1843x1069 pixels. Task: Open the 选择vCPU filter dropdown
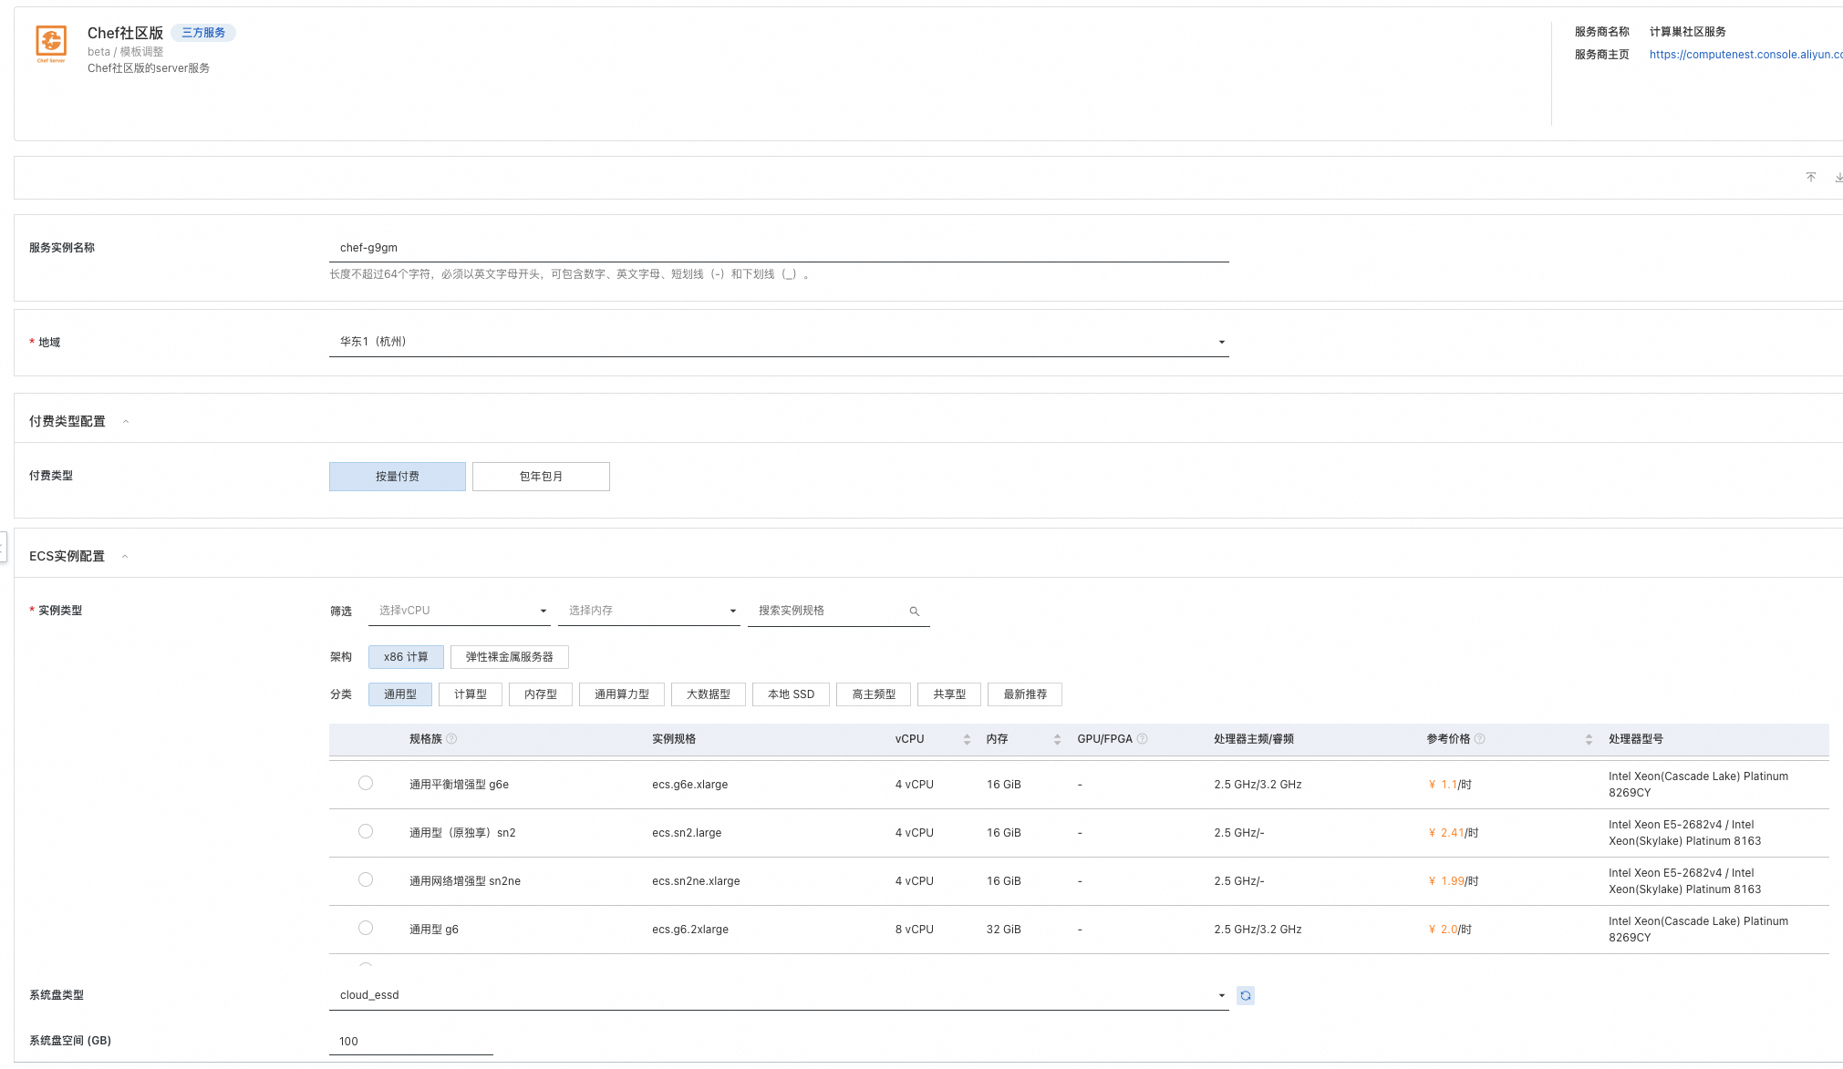pos(460,611)
